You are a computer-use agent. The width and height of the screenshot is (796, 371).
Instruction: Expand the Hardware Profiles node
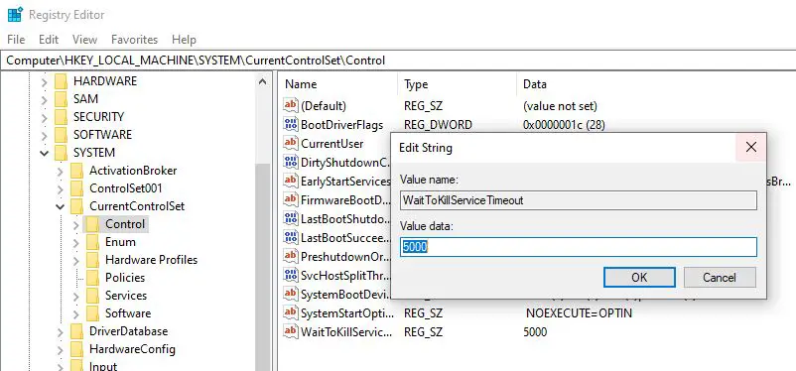point(76,260)
